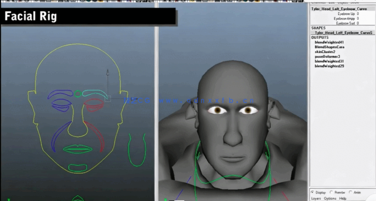Click the Eyebrow Angry value field
This screenshot has height=201, width=376.
[358, 19]
